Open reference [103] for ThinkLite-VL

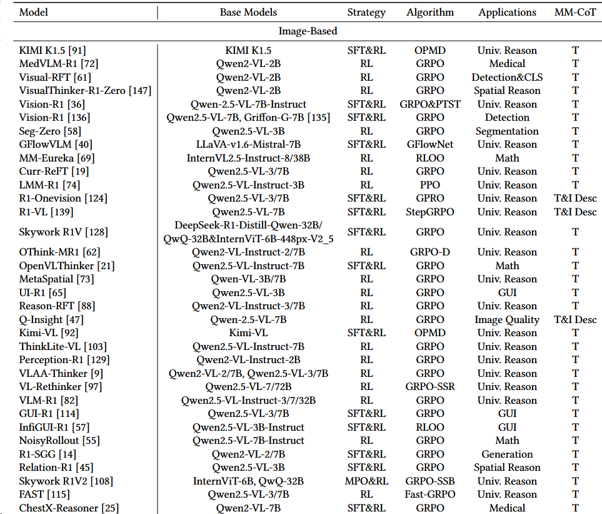[94, 347]
